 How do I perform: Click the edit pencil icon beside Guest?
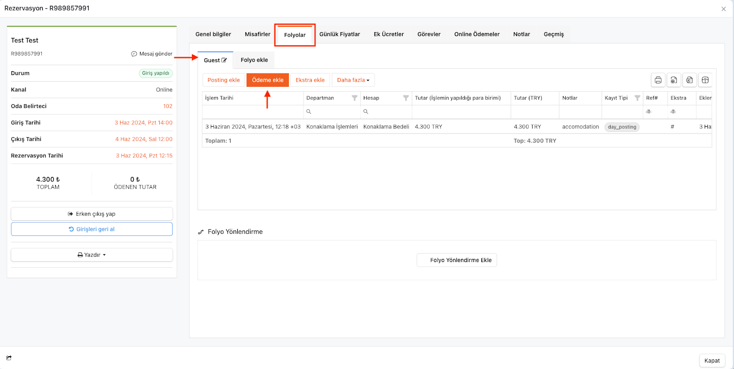click(224, 60)
